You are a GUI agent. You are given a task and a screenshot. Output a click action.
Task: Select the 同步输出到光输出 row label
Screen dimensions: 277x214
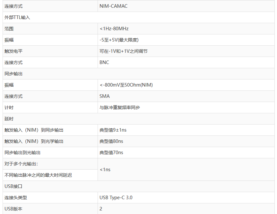coord(22,153)
